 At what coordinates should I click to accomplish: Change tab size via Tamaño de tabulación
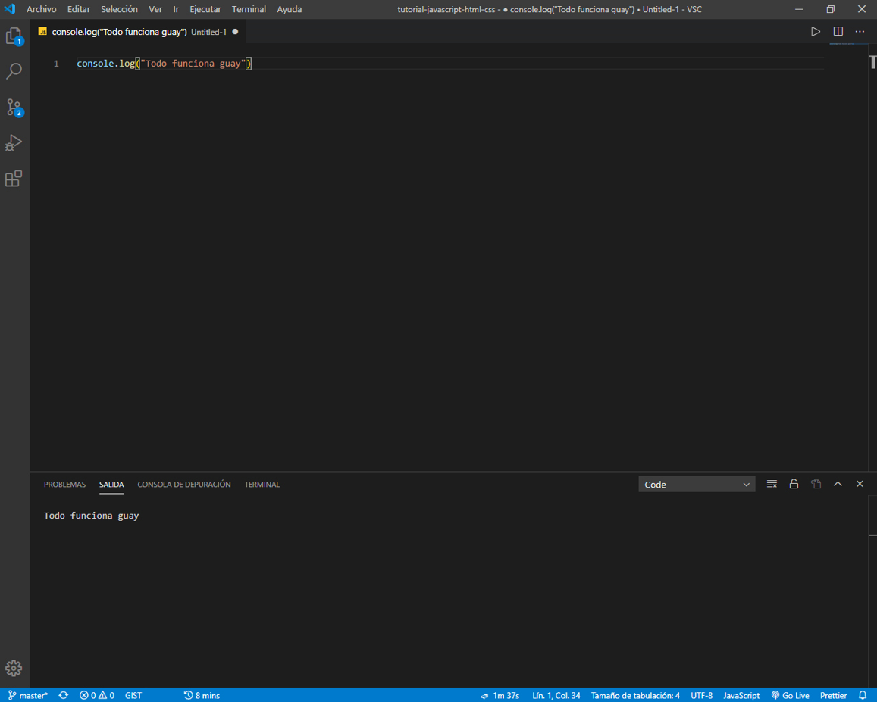(635, 695)
